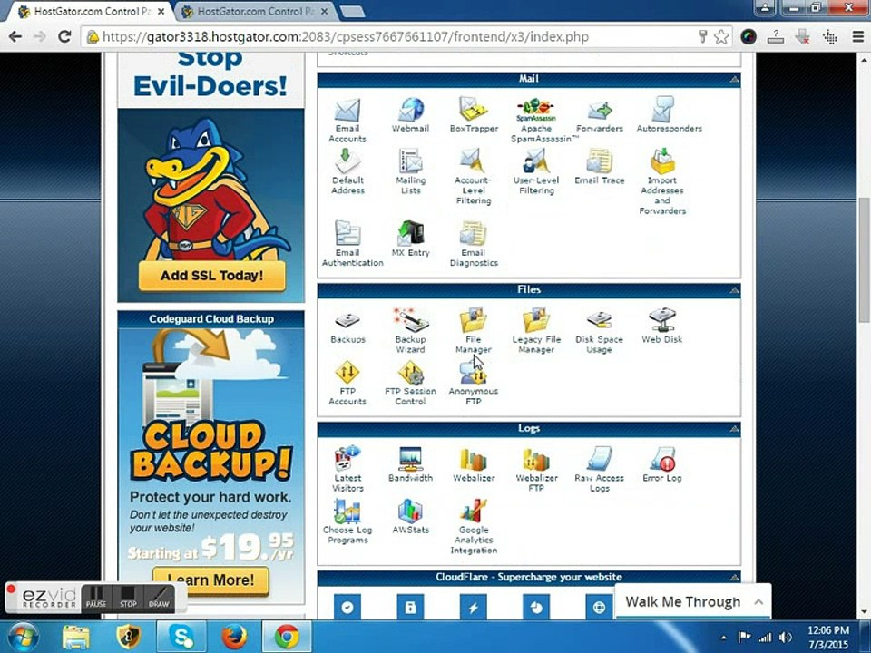
Task: Collapse the Mail section arrow
Action: [734, 80]
